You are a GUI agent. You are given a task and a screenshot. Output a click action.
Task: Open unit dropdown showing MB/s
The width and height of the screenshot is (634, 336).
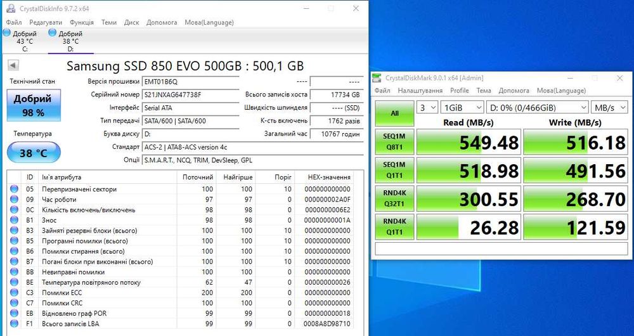(x=609, y=108)
